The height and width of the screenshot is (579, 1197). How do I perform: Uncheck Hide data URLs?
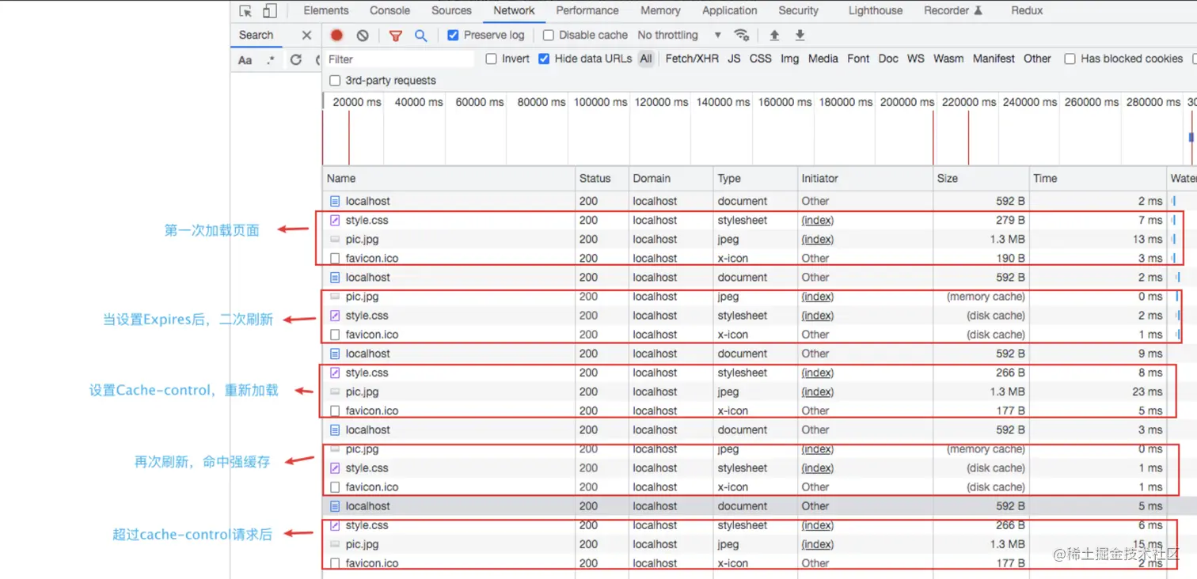544,59
